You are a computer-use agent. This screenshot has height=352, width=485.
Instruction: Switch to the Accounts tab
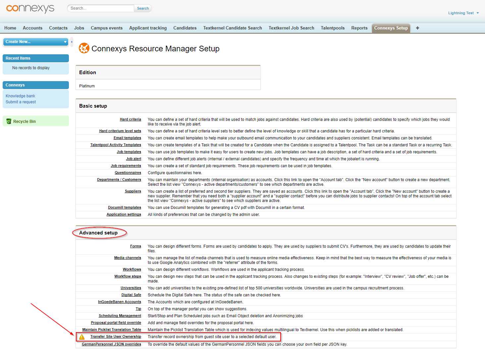[32, 28]
